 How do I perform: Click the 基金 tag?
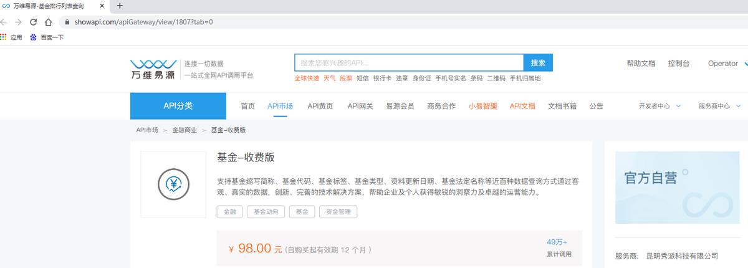pos(302,212)
